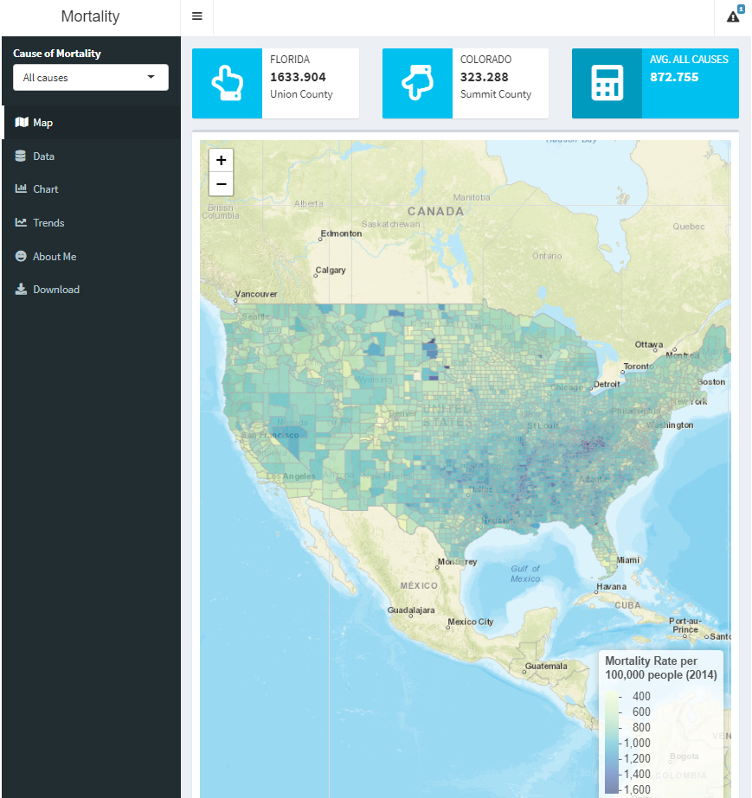This screenshot has height=798, width=752.
Task: Click the hand pointing up icon
Action: (227, 83)
